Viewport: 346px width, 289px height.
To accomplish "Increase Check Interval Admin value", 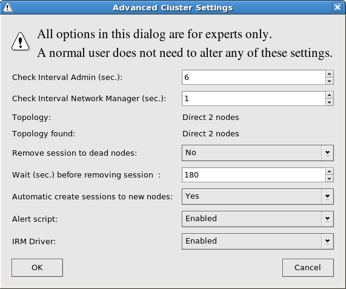I will pyautogui.click(x=330, y=74).
